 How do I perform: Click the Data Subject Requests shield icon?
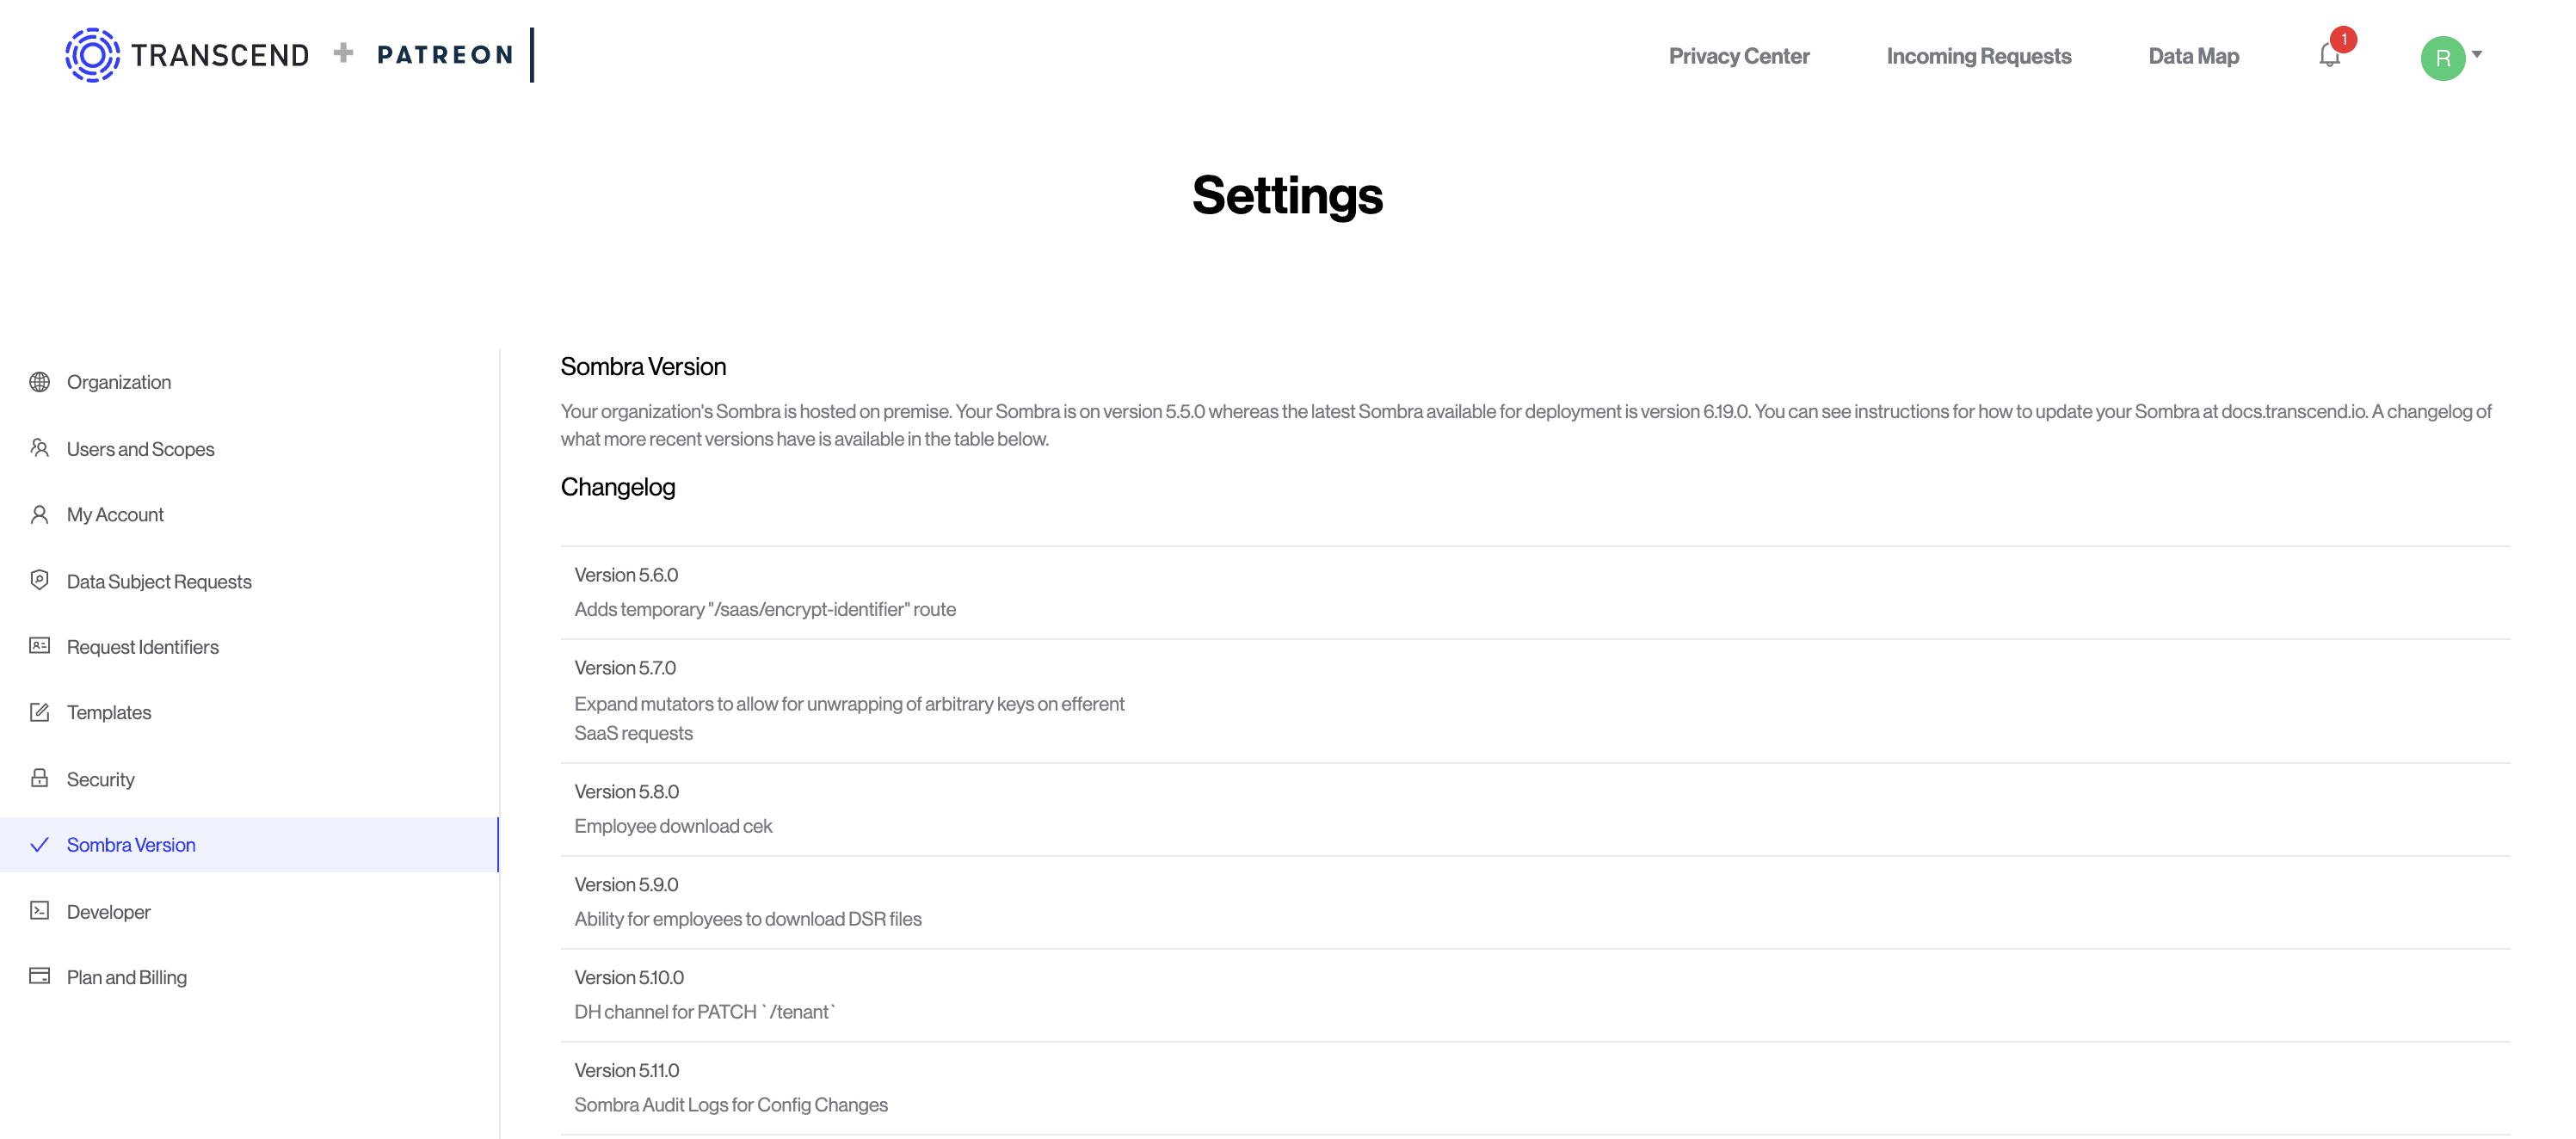40,580
